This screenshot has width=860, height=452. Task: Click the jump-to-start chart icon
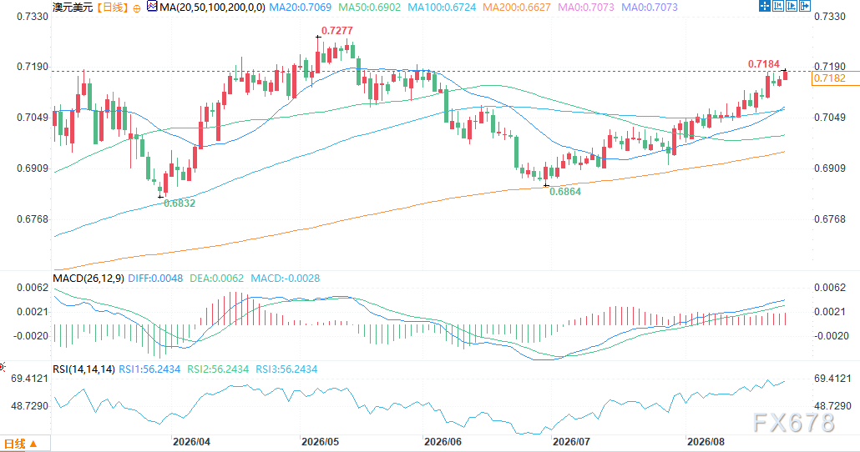778,6
